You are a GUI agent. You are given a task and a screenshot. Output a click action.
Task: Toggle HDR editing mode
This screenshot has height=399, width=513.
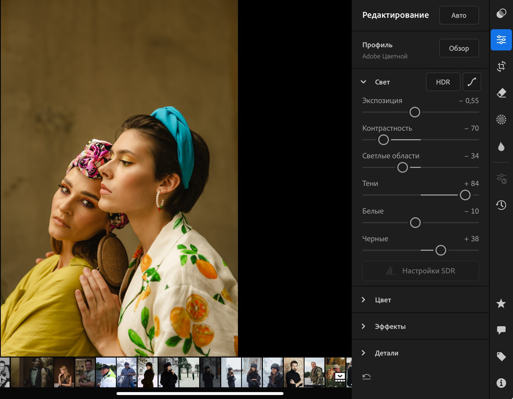click(443, 82)
